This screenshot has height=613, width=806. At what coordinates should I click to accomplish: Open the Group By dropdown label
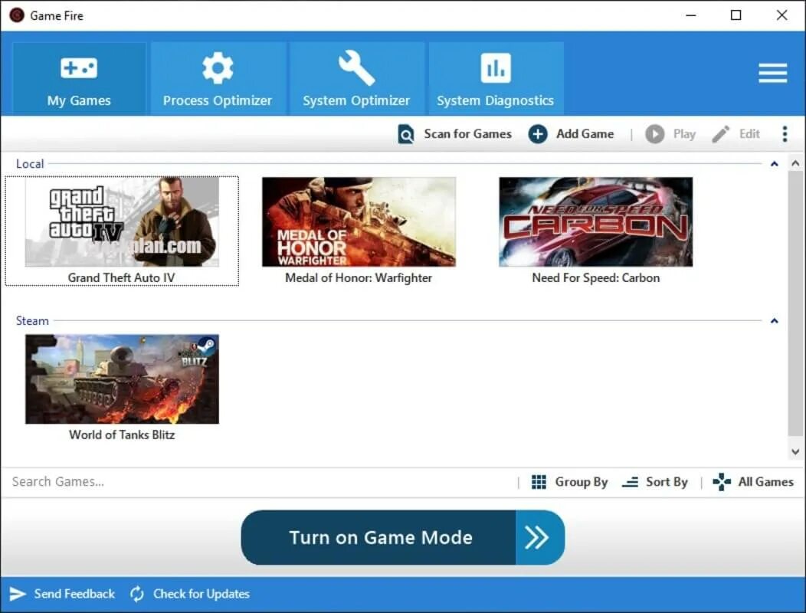582,482
